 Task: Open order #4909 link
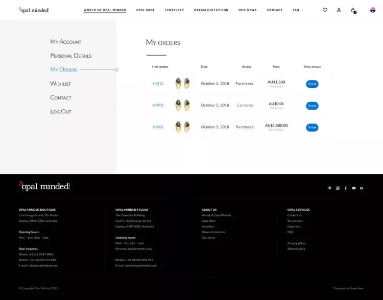tap(158, 105)
